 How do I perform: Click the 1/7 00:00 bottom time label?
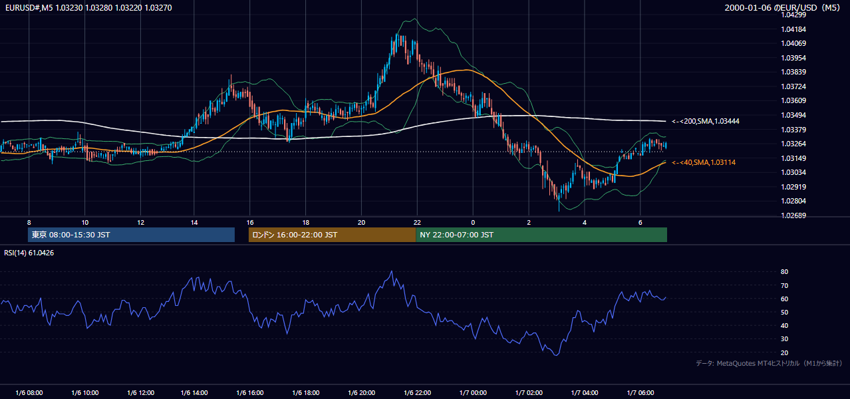473,393
